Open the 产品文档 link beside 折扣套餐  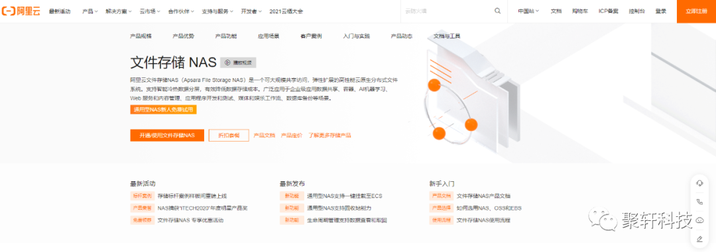coord(265,136)
